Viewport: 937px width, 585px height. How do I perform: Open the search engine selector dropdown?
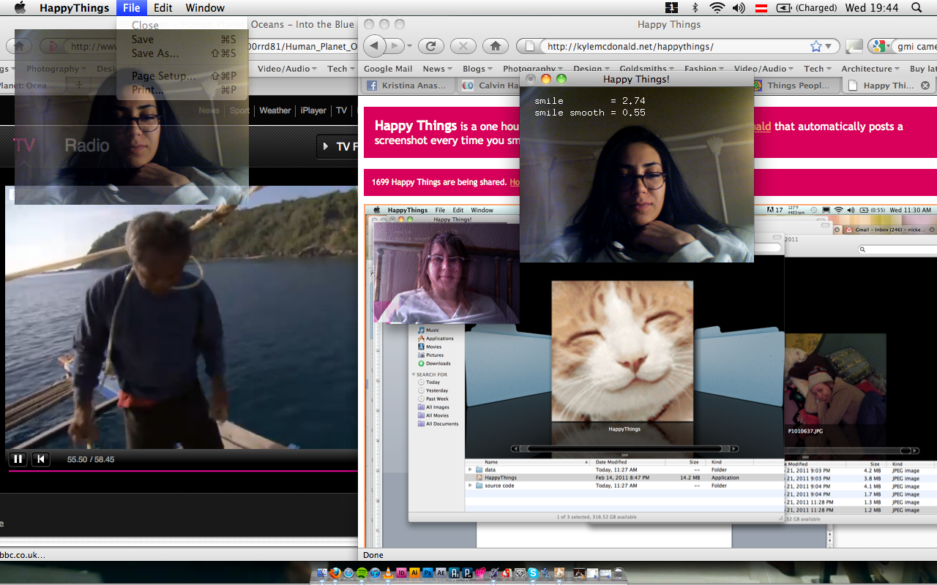coord(881,46)
